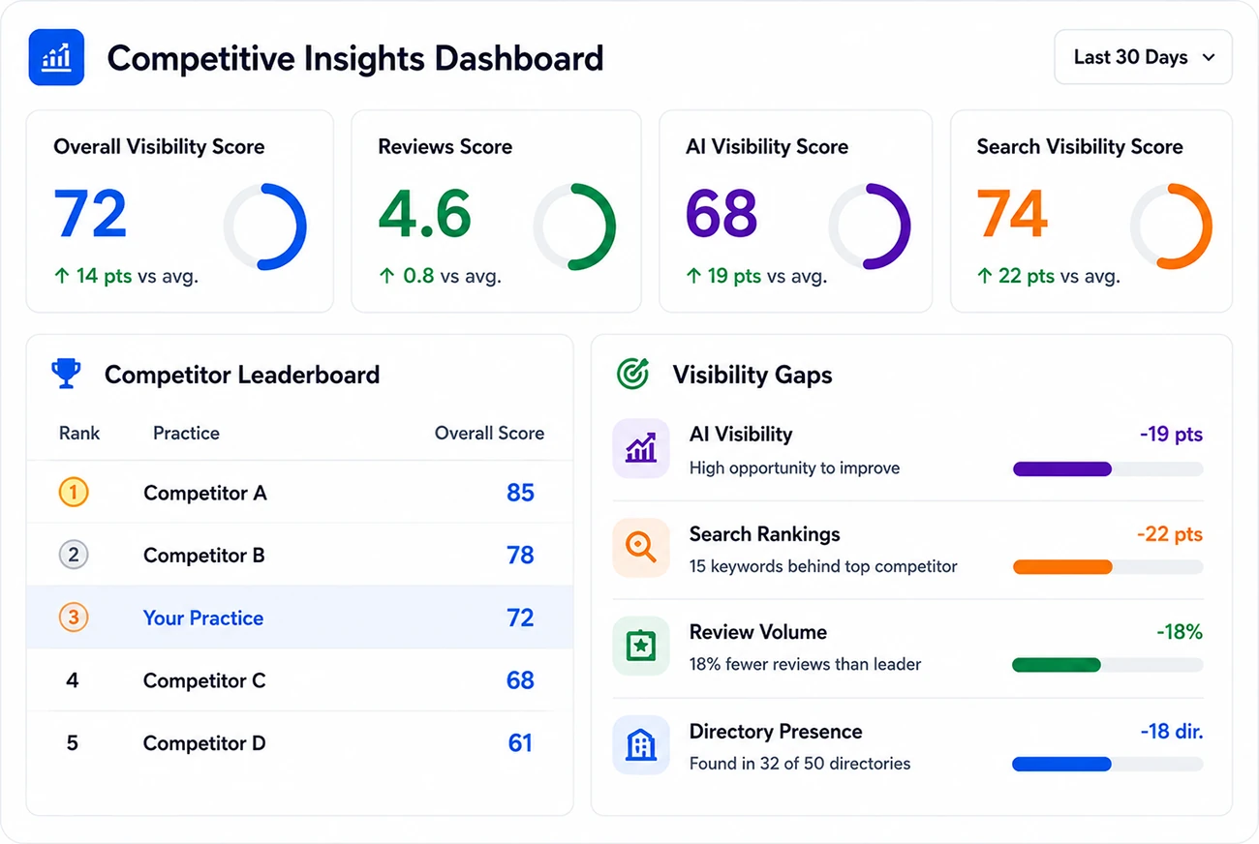The width and height of the screenshot is (1259, 844).
Task: Click the Competitive Insights Dashboard title
Action: (355, 58)
